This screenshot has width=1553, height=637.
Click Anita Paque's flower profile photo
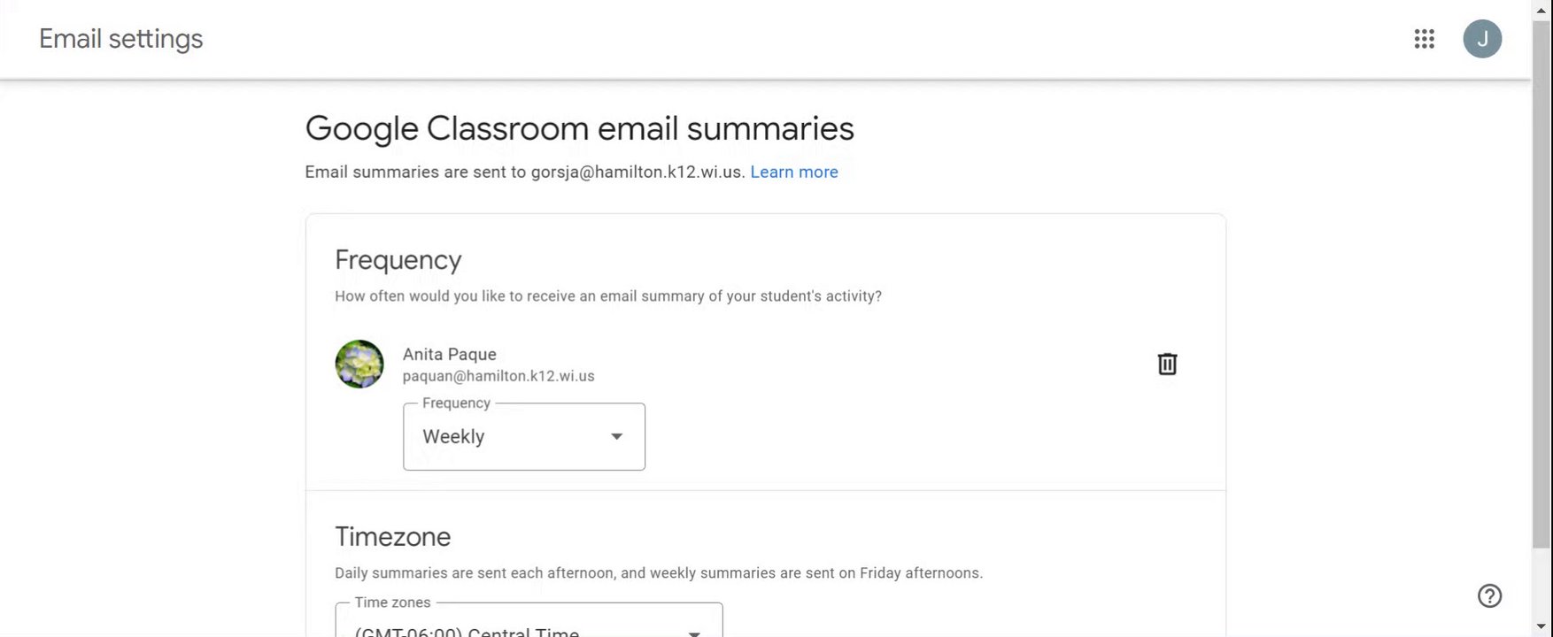tap(359, 364)
